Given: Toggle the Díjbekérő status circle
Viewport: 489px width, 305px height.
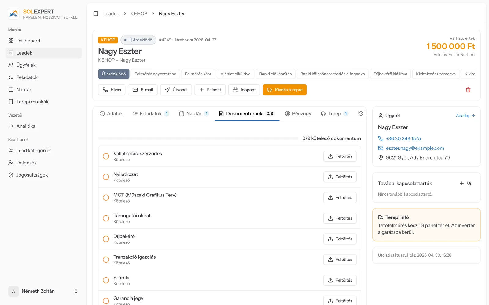Looking at the screenshot, I should click(106, 239).
